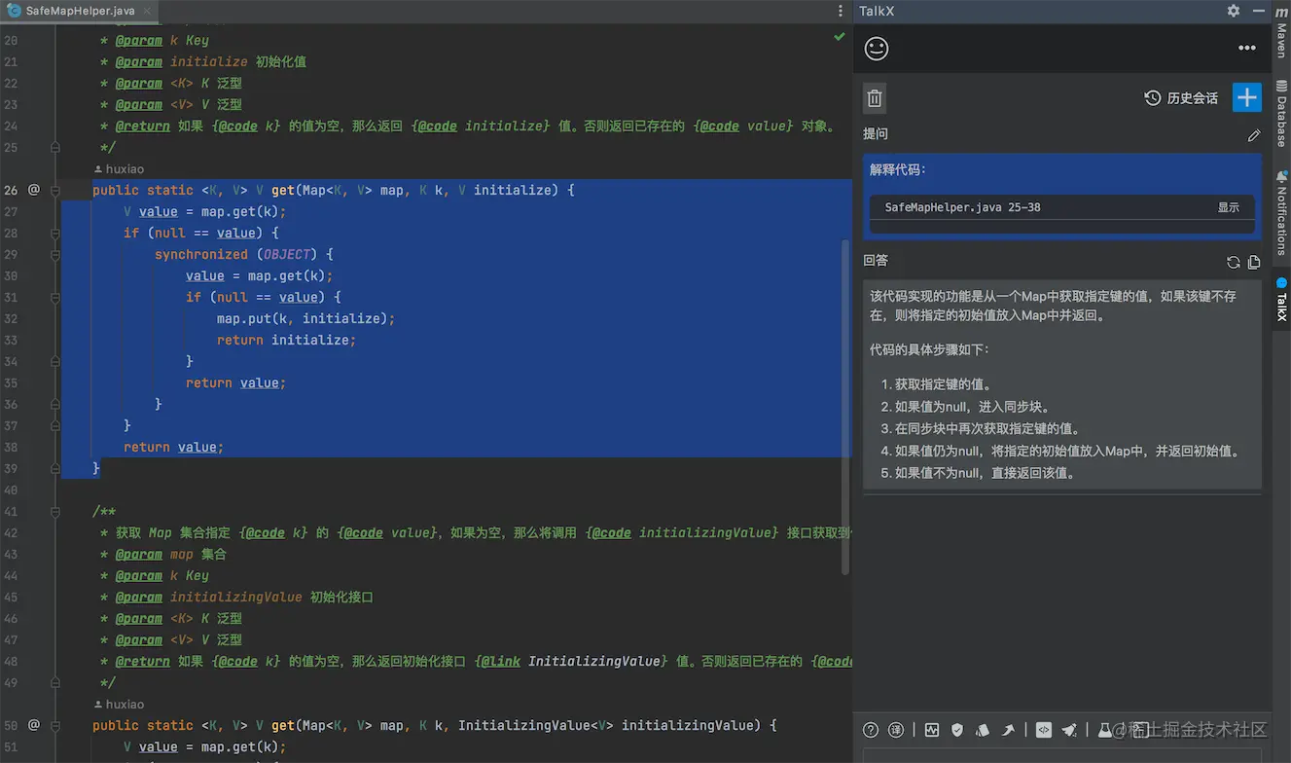Image resolution: width=1291 pixels, height=763 pixels.
Task: Open the Database tool window tab
Action: click(x=1281, y=113)
